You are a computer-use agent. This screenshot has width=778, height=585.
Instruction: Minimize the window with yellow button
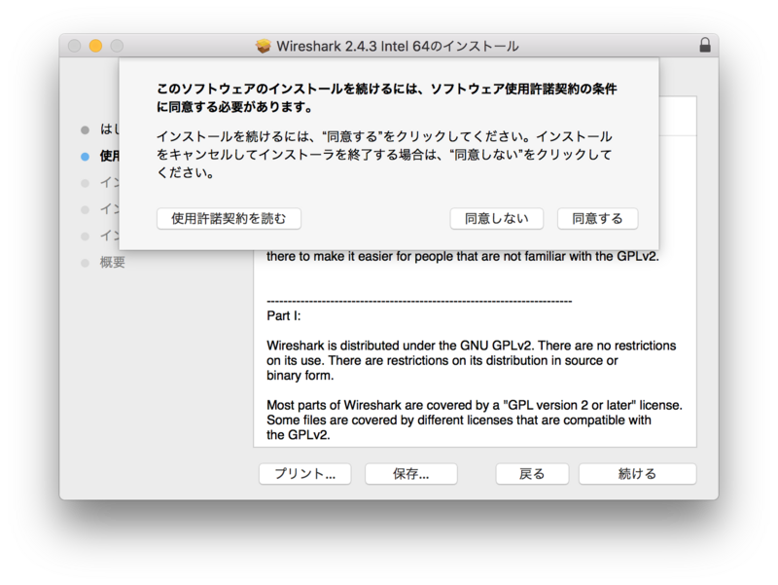tap(95, 46)
